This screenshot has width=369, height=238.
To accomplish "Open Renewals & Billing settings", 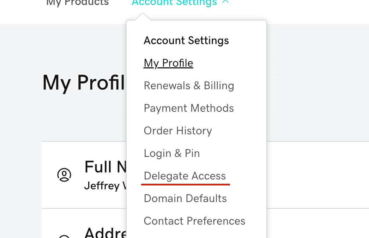I will point(189,85).
